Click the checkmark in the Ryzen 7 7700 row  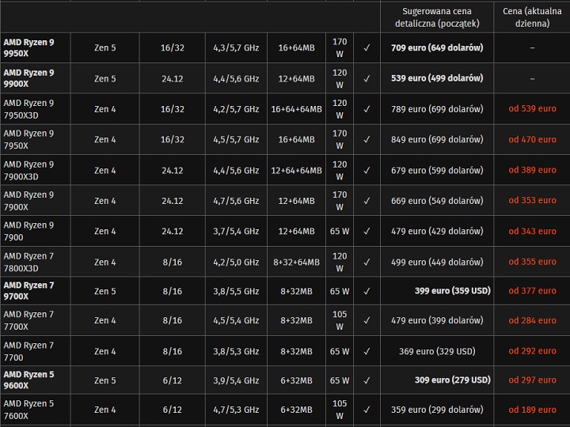click(367, 351)
